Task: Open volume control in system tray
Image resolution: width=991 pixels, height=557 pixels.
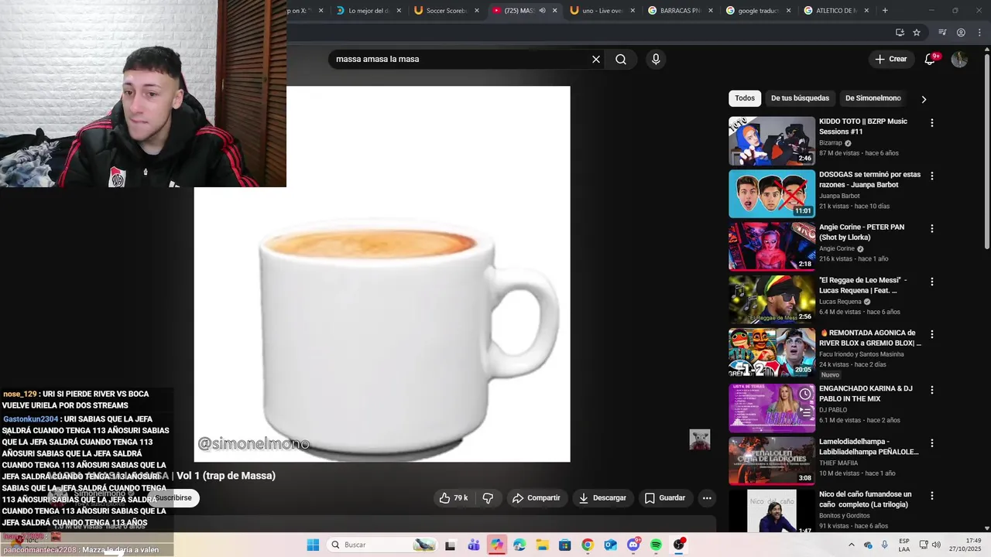Action: [934, 545]
